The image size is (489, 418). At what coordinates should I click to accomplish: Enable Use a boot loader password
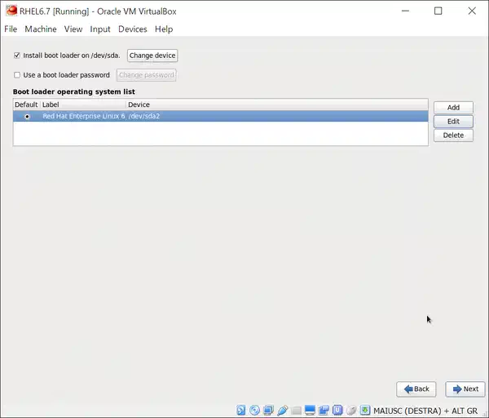(17, 75)
